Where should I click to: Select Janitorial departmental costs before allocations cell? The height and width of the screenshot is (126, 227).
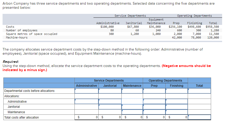(110, 91)
